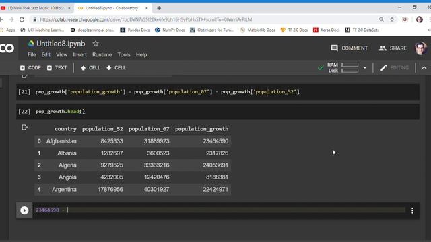Run the cell containing 23464590
The image size is (431, 242).
(x=24, y=210)
